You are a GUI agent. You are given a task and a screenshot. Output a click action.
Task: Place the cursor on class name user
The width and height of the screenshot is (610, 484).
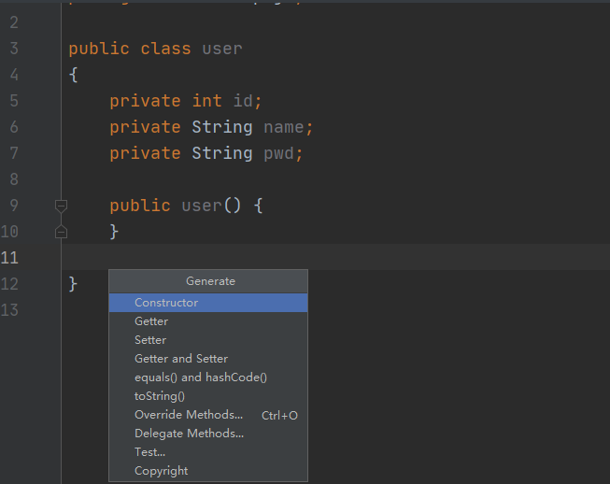pos(222,49)
